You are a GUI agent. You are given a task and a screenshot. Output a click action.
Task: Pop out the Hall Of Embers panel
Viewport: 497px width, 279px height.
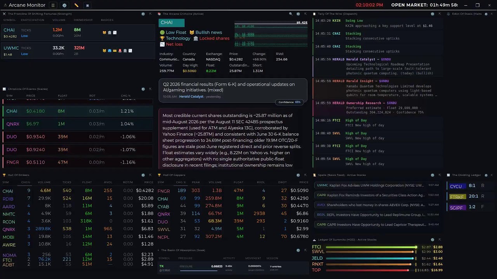point(150,175)
